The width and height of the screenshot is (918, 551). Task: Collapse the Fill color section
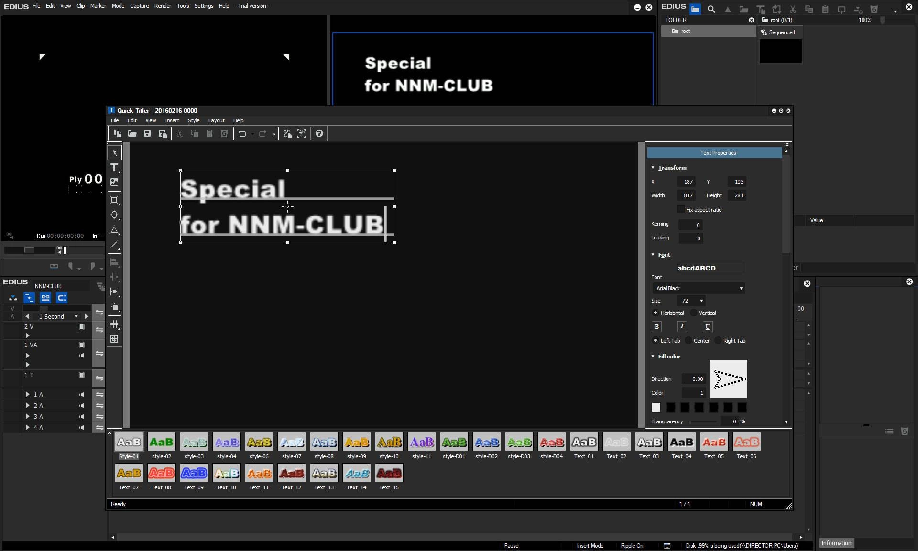point(653,357)
